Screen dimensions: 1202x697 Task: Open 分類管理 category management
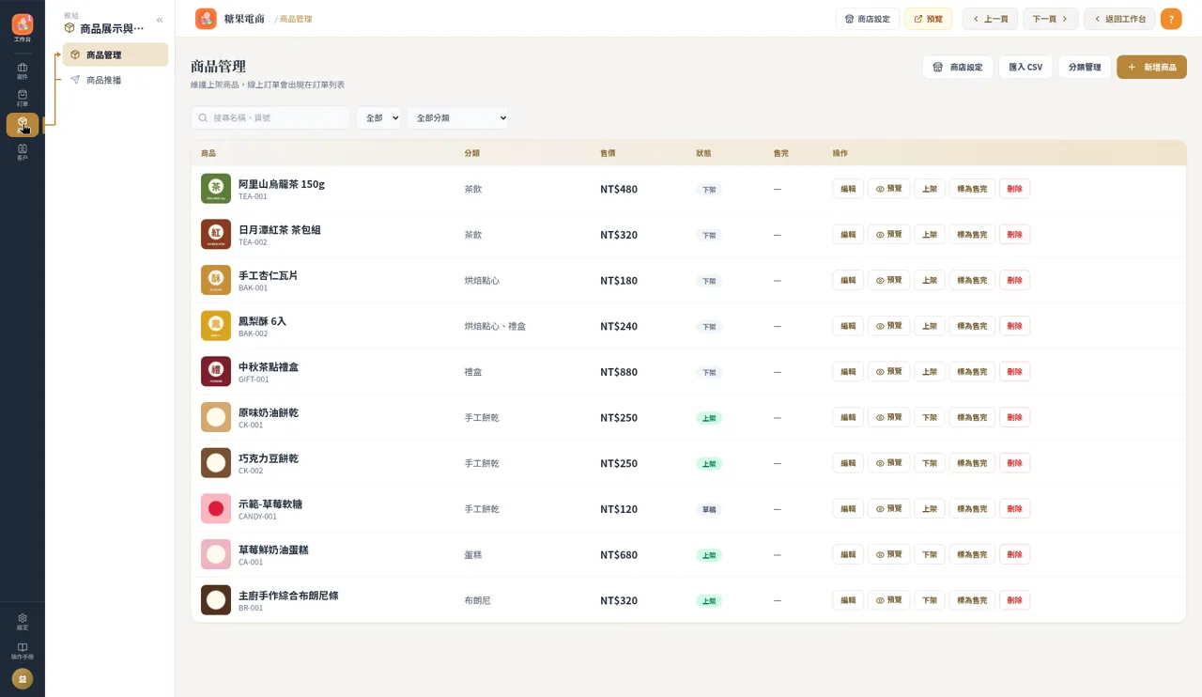point(1085,67)
